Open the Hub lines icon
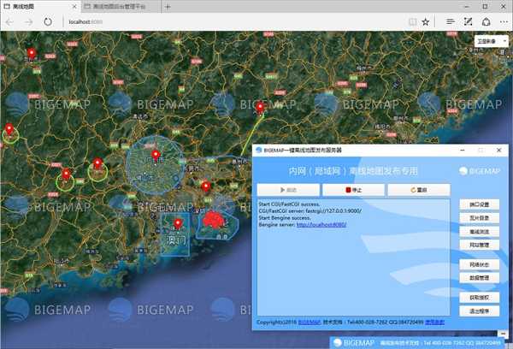 [x=451, y=21]
